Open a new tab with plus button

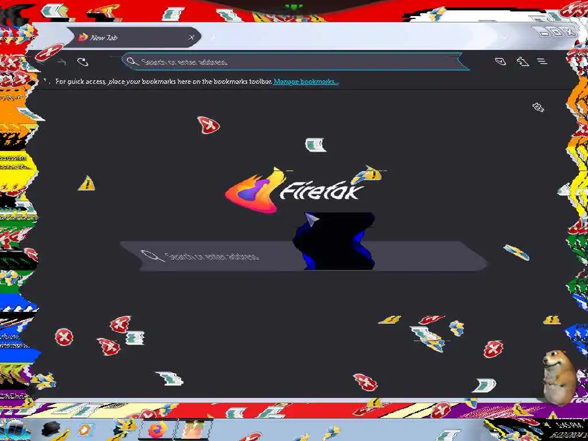click(212, 37)
